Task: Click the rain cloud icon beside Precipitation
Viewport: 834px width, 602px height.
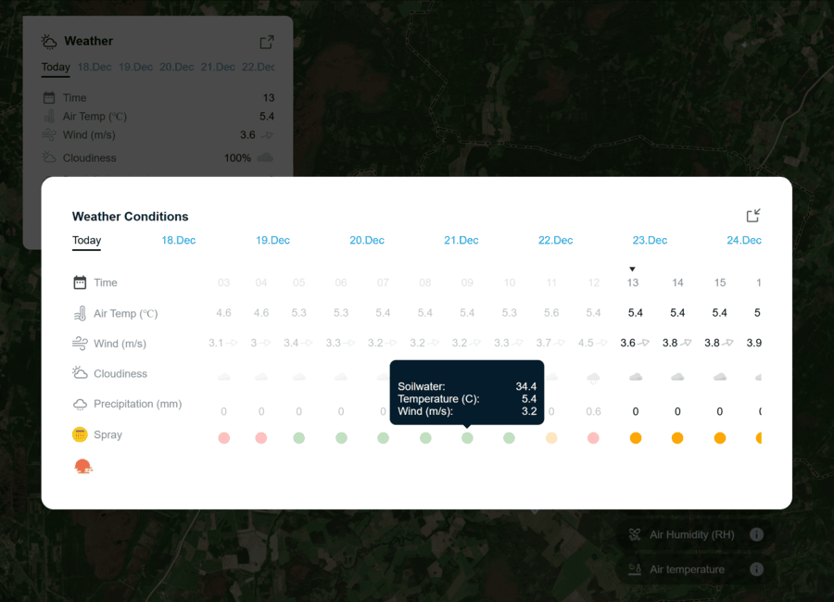Action: [80, 404]
